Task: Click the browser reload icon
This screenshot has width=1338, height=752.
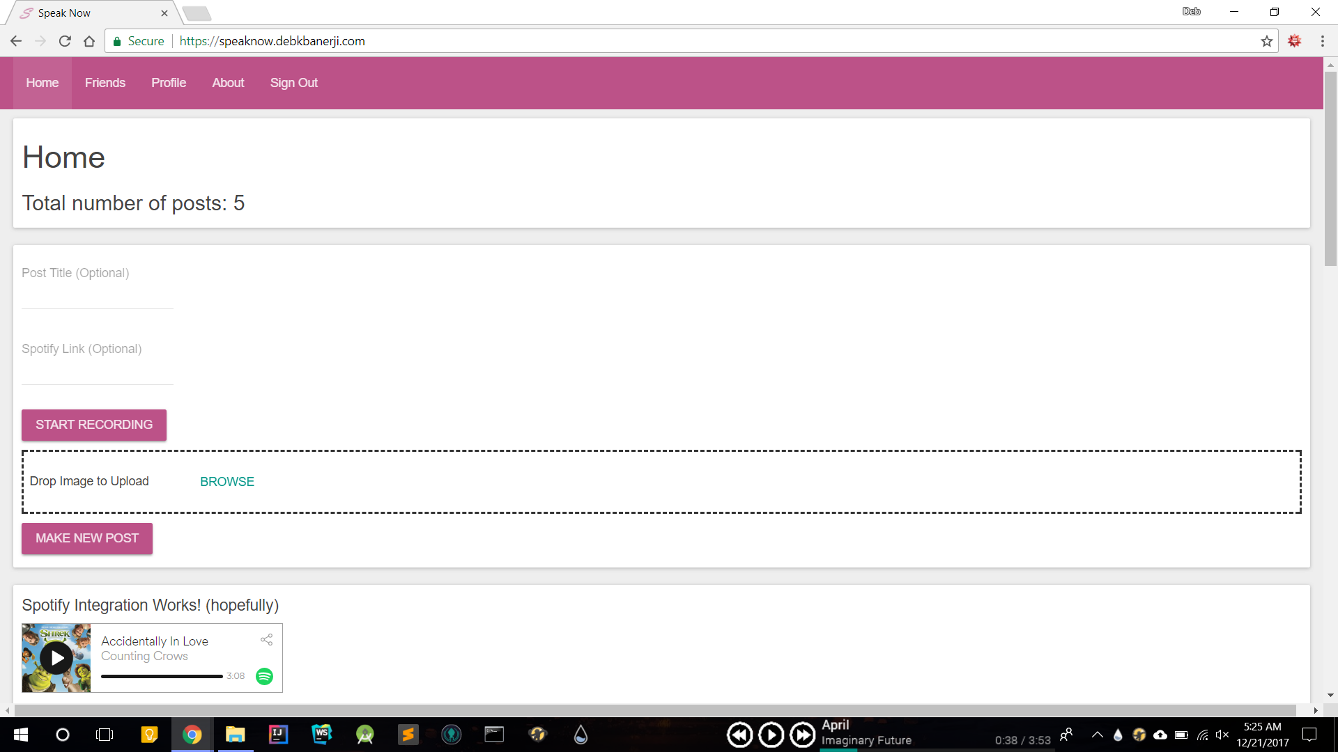Action: pyautogui.click(x=65, y=41)
